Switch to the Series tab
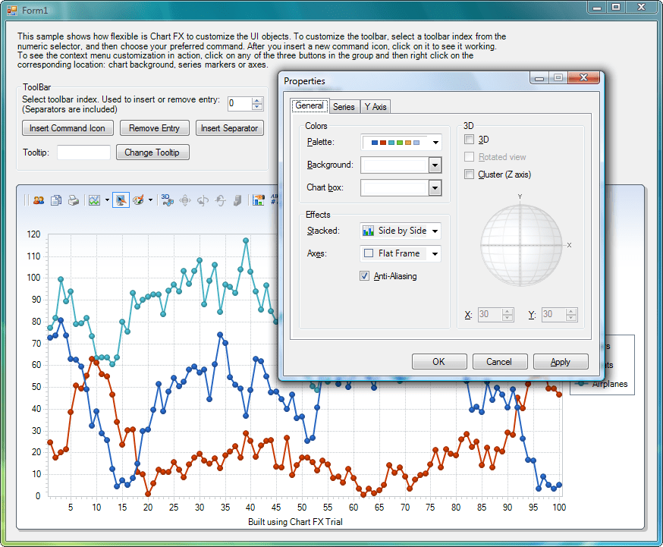The width and height of the screenshot is (663, 547). (344, 106)
